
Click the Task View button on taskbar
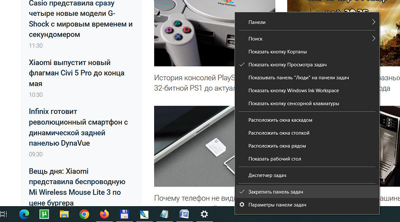[x=4, y=214]
